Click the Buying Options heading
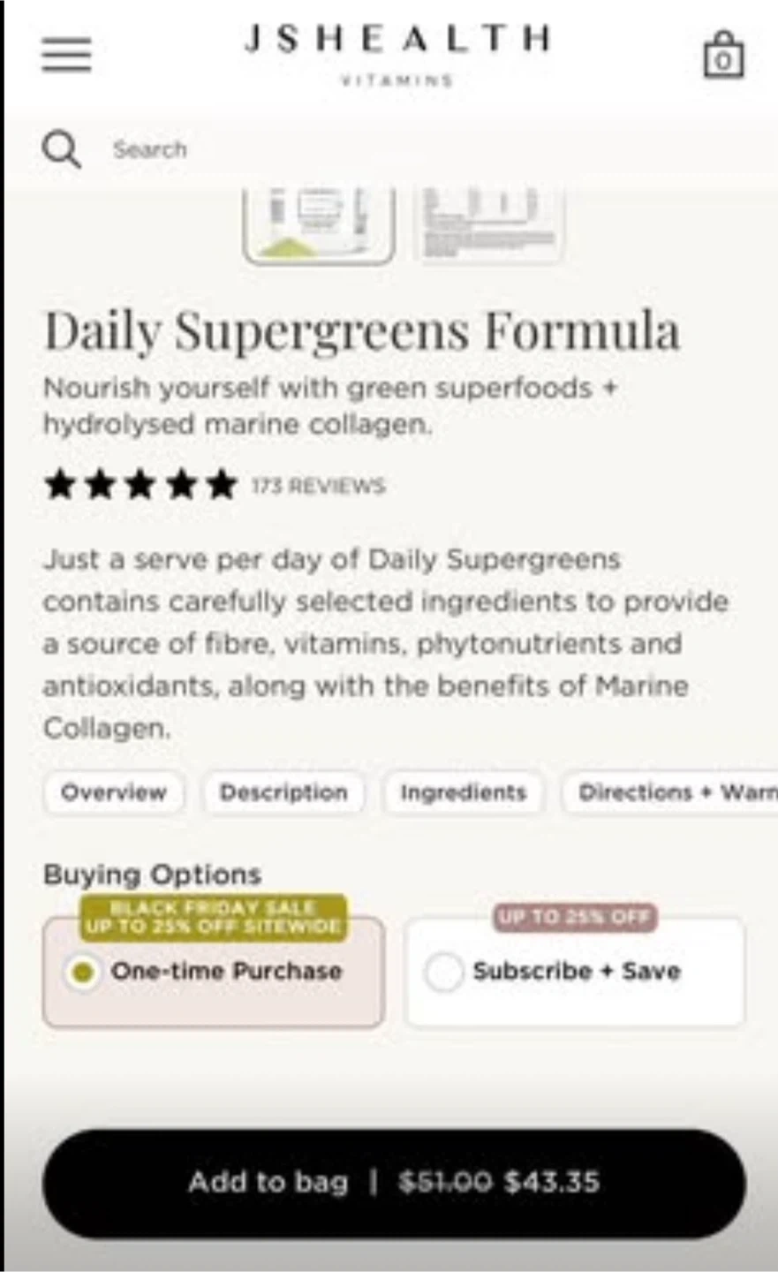The image size is (778, 1272). [x=152, y=874]
